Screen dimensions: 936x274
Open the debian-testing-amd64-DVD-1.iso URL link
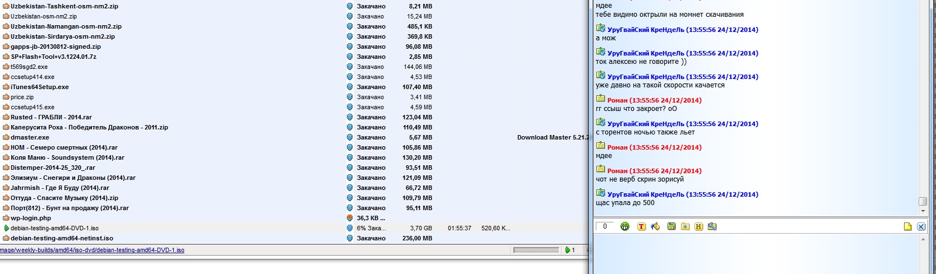point(92,250)
